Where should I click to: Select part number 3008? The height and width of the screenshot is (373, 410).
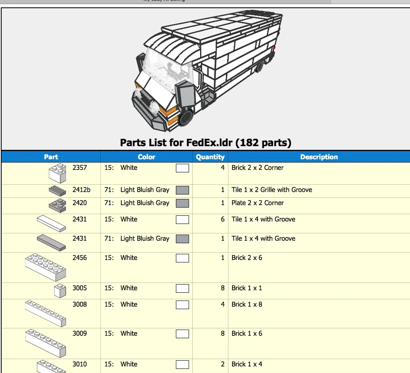coord(80,305)
